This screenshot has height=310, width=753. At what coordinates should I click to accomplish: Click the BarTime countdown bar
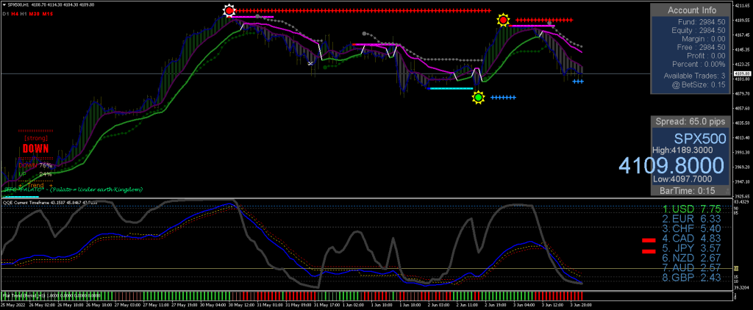(691, 190)
